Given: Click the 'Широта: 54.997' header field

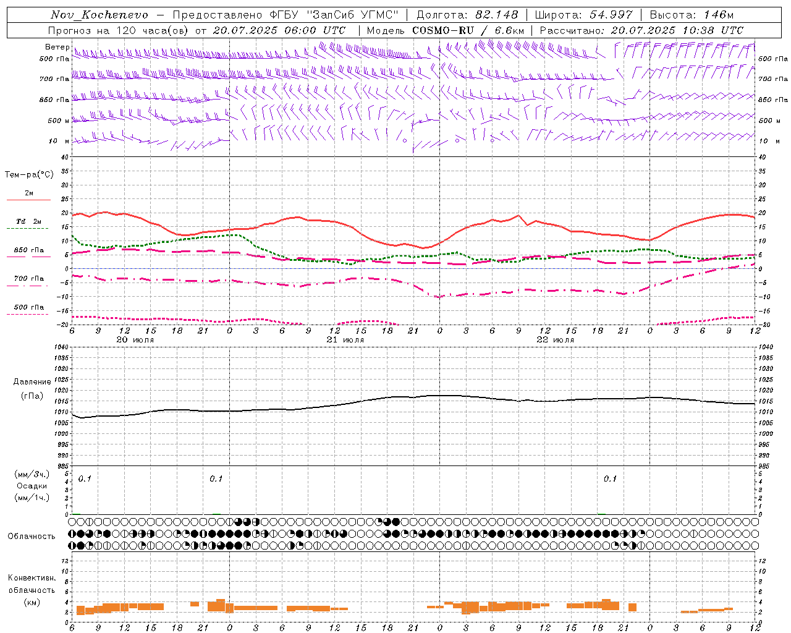Looking at the screenshot, I should coord(583,15).
